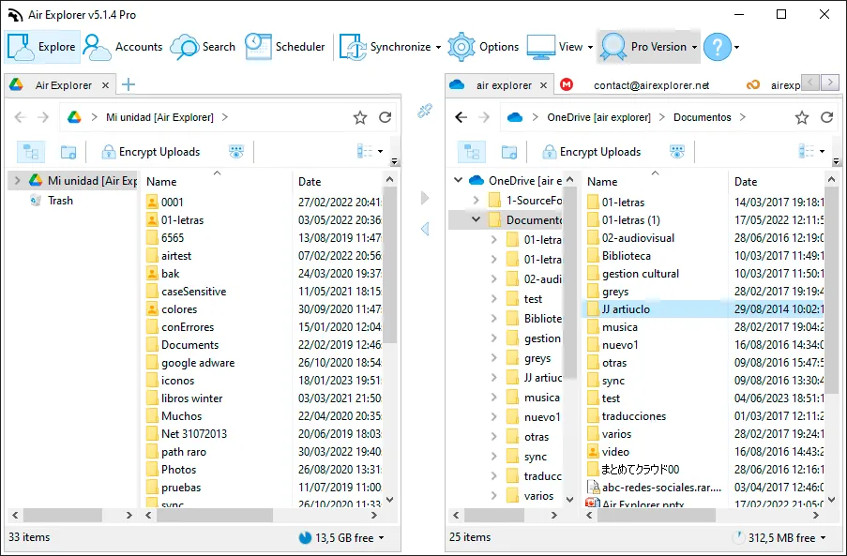The height and width of the screenshot is (556, 847).
Task: Toggle Encrypt Uploads in the right pane
Action: [592, 152]
